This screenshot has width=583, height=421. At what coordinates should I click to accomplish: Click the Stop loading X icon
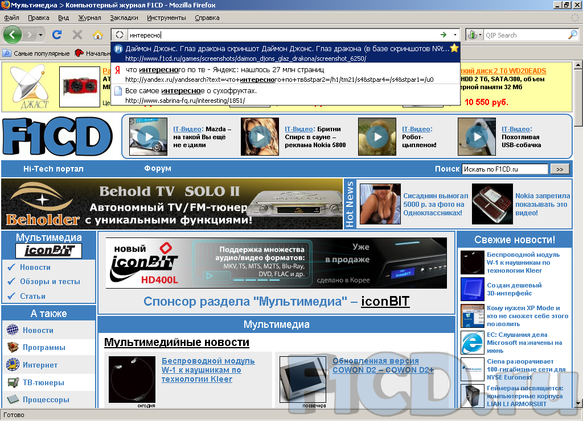[77, 35]
